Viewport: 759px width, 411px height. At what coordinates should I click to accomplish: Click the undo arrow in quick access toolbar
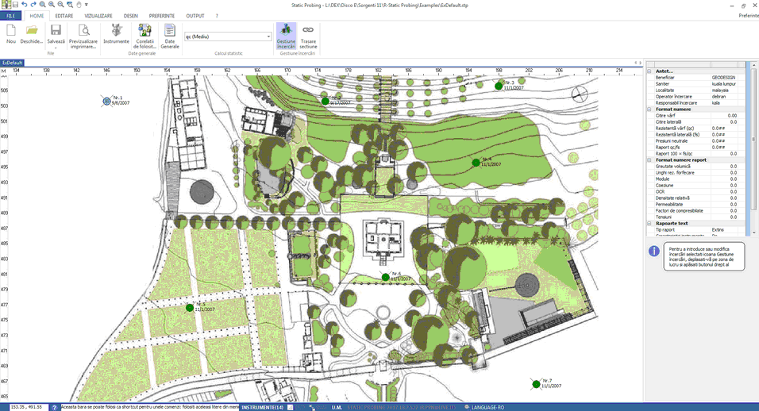tap(24, 4)
